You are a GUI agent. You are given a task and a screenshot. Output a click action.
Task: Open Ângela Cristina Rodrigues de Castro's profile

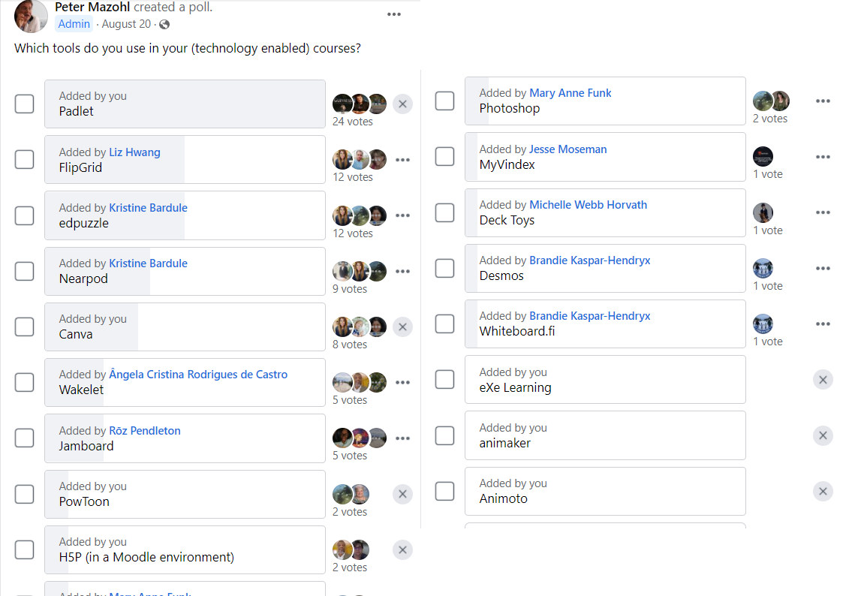point(198,375)
